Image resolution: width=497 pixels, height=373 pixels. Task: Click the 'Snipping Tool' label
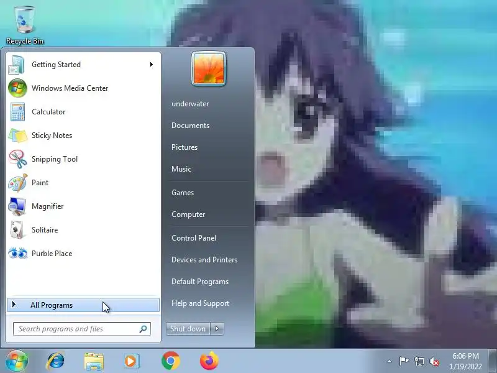point(55,159)
